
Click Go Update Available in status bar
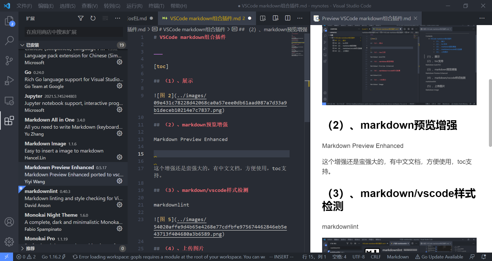[439, 257]
